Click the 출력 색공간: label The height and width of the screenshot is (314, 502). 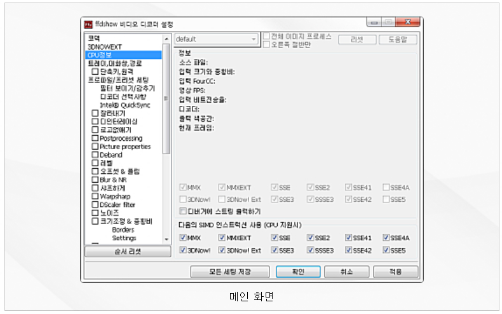click(196, 119)
